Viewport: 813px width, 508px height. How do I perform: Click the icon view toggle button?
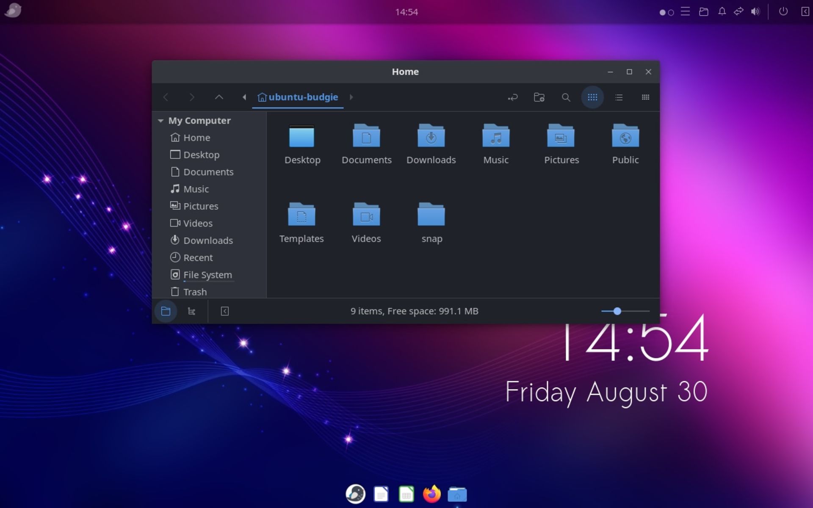[x=592, y=97]
